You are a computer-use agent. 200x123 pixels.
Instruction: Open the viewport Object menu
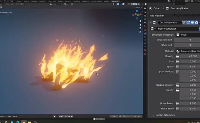22,4
